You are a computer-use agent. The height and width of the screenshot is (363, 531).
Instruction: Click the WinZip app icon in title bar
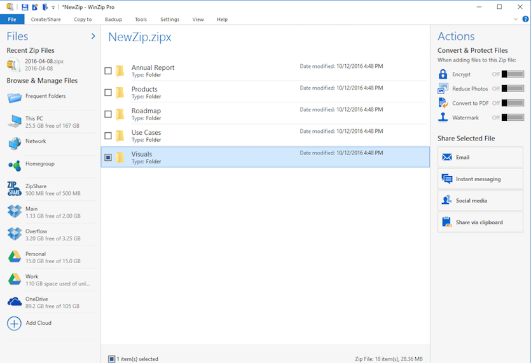[x=10, y=7]
